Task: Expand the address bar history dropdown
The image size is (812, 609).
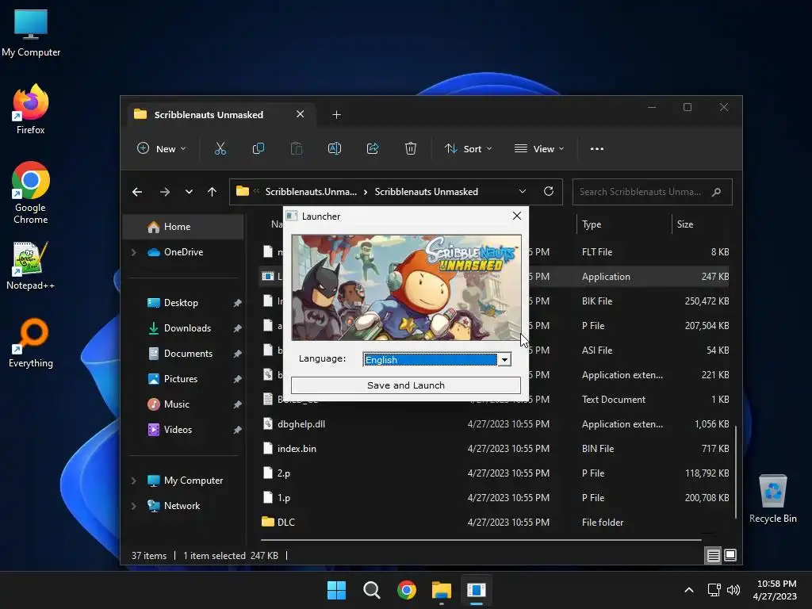Action: pos(523,192)
